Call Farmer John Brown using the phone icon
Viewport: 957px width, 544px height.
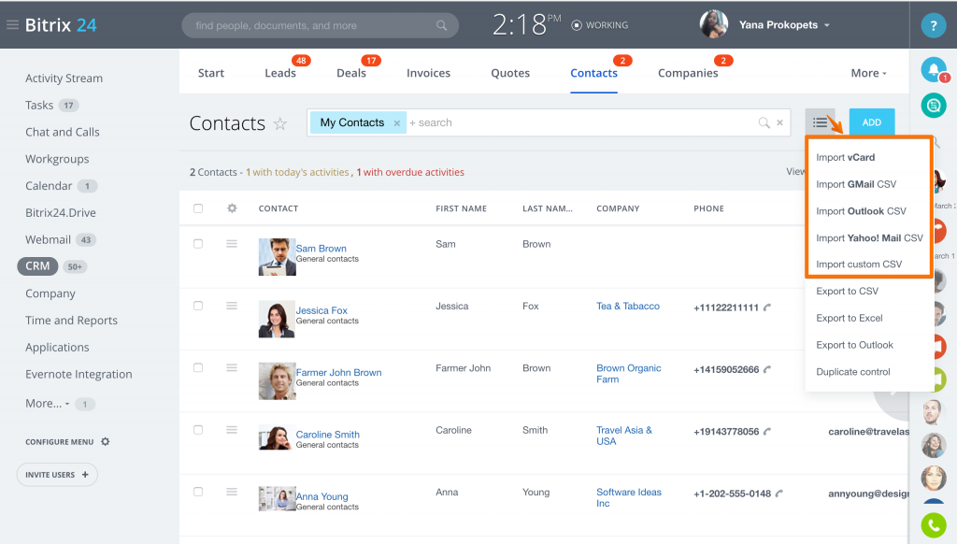point(767,369)
